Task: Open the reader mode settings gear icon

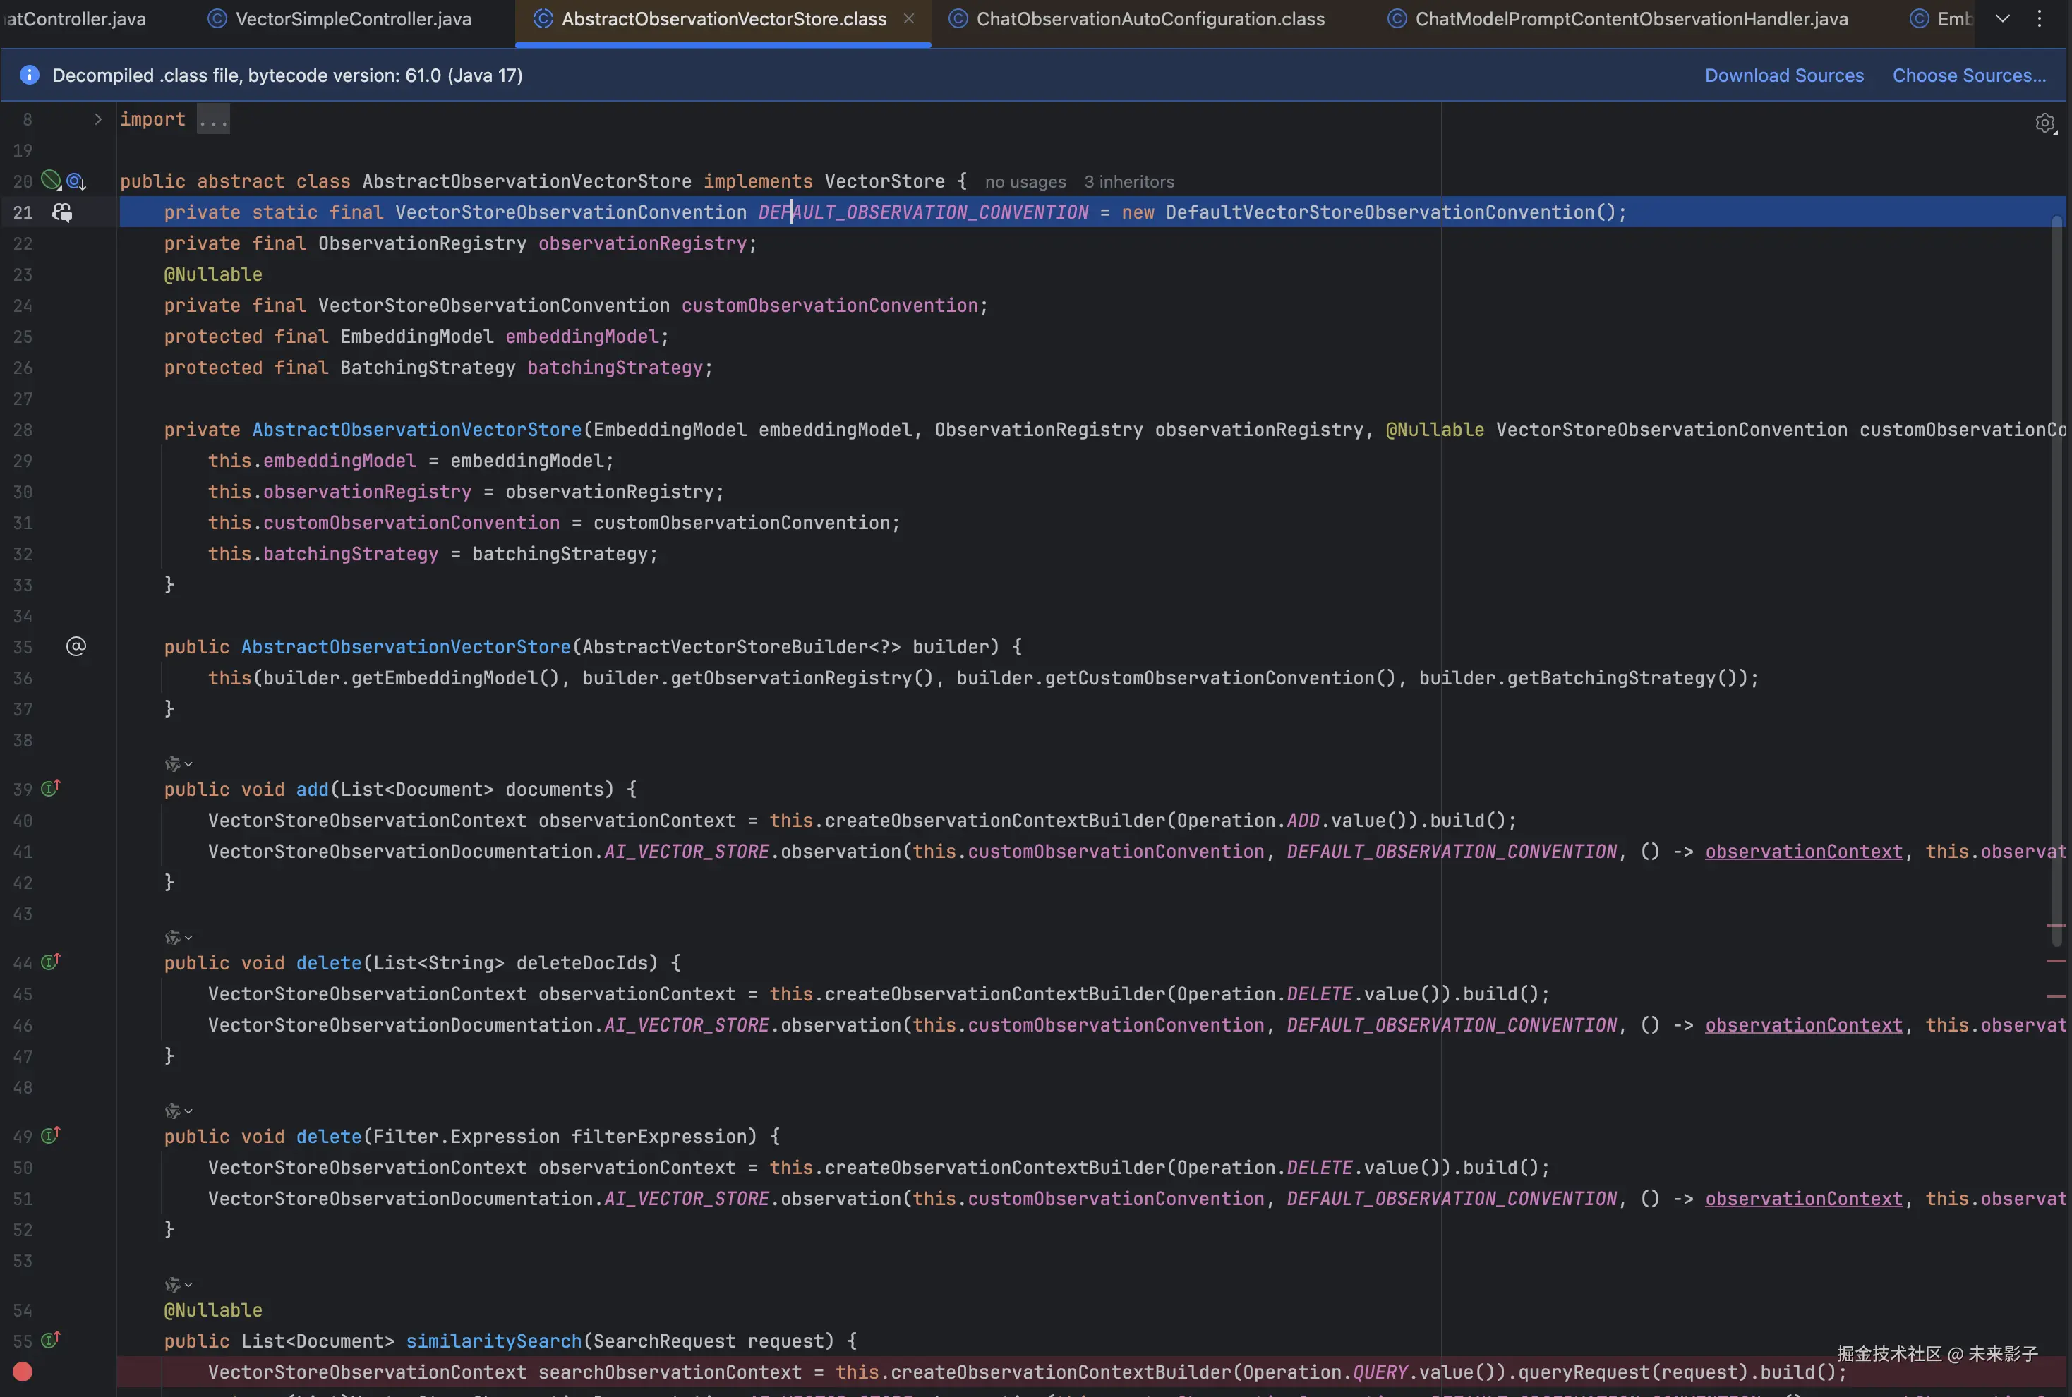Action: (x=2045, y=123)
